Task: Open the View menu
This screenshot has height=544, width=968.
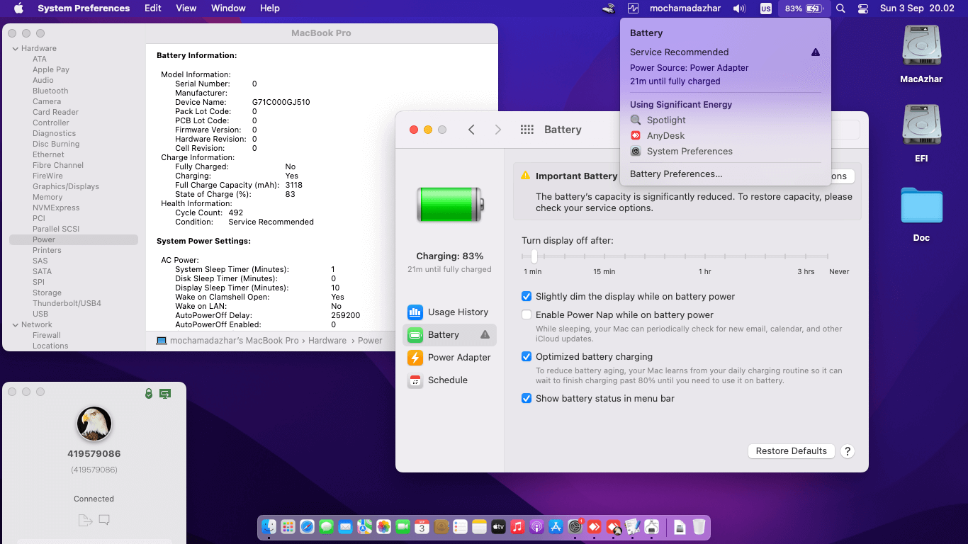Action: click(x=186, y=8)
